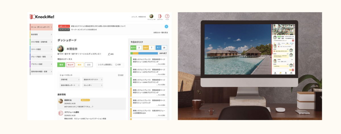
Task: Open the help question mark icon
Action: [x=167, y=16]
